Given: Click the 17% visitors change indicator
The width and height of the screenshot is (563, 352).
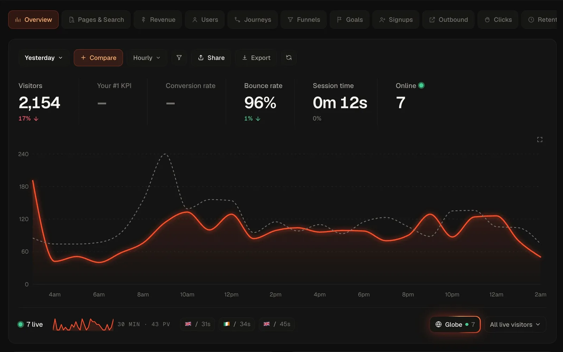Looking at the screenshot, I should pyautogui.click(x=29, y=119).
